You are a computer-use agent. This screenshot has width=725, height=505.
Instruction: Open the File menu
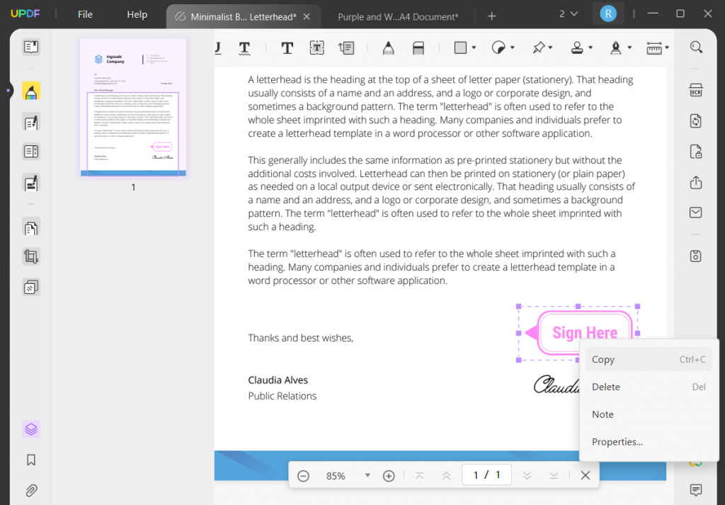pos(85,13)
